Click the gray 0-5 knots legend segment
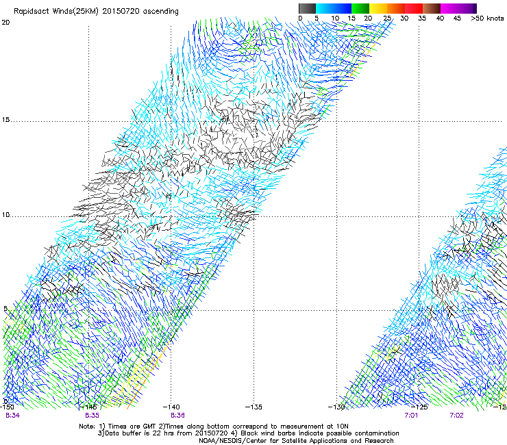The width and height of the screenshot is (507, 445). click(307, 8)
